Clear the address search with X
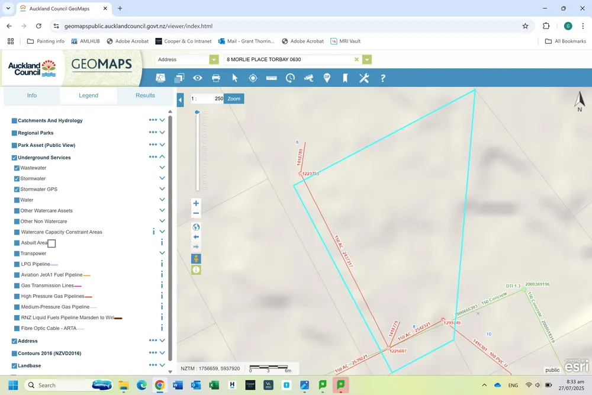Screen dimensions: 592x395 [x=356, y=59]
